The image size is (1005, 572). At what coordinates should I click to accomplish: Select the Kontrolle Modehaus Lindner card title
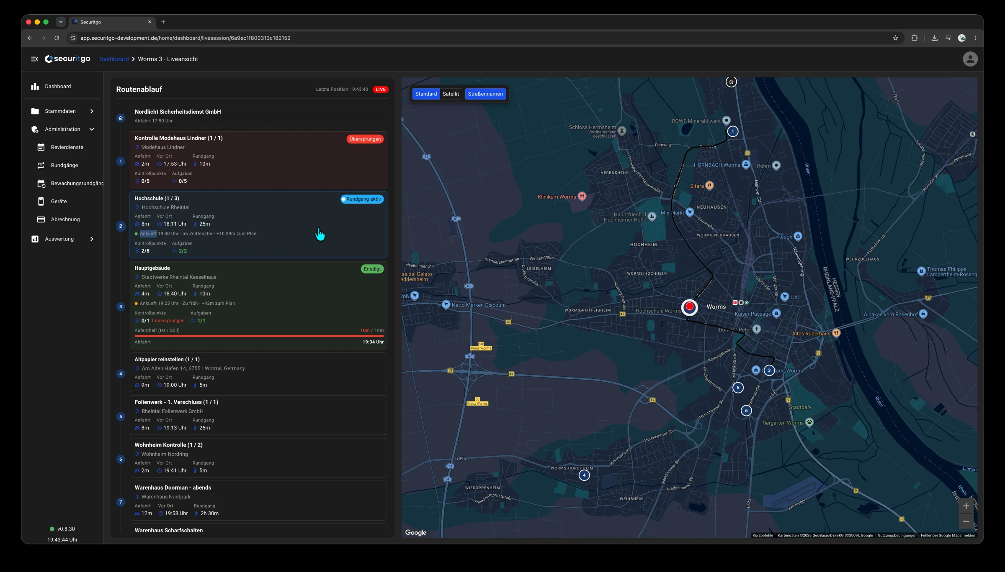[x=178, y=138]
